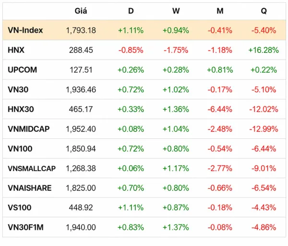Select the VNAISHARE row label
Image resolution: width=288 pixels, height=246 pixels.
[30, 188]
